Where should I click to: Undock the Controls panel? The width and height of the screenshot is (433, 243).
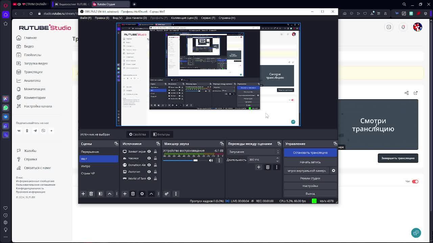[x=335, y=144]
